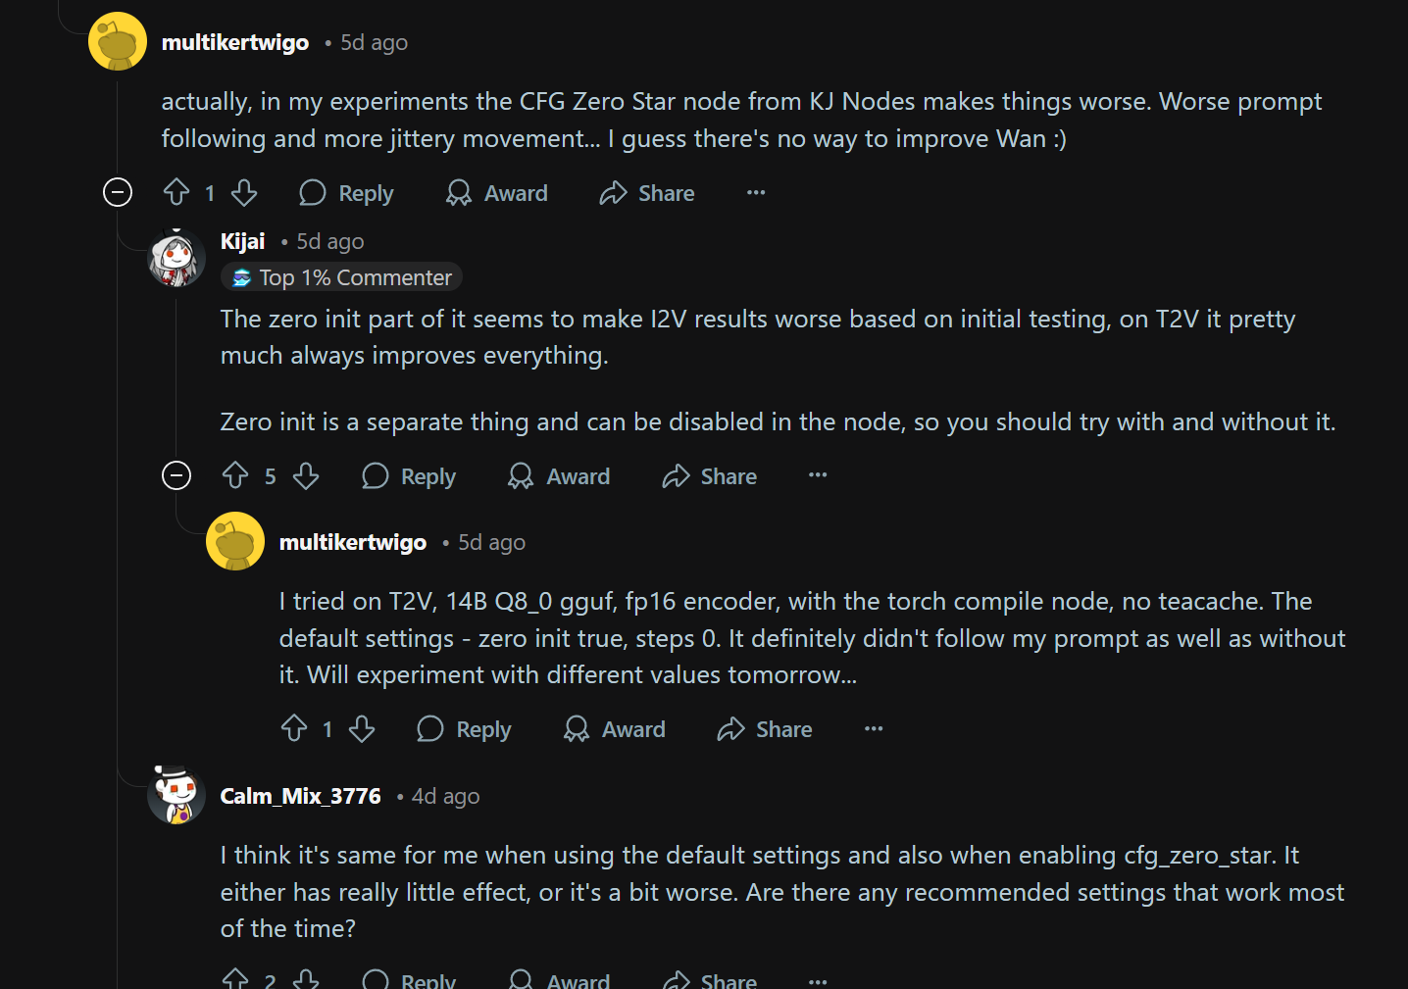
Task: Share multikertwigo's top comment
Action: click(x=647, y=193)
